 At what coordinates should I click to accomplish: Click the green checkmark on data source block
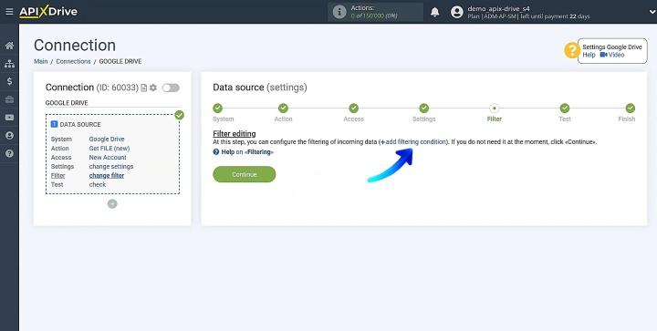180,115
